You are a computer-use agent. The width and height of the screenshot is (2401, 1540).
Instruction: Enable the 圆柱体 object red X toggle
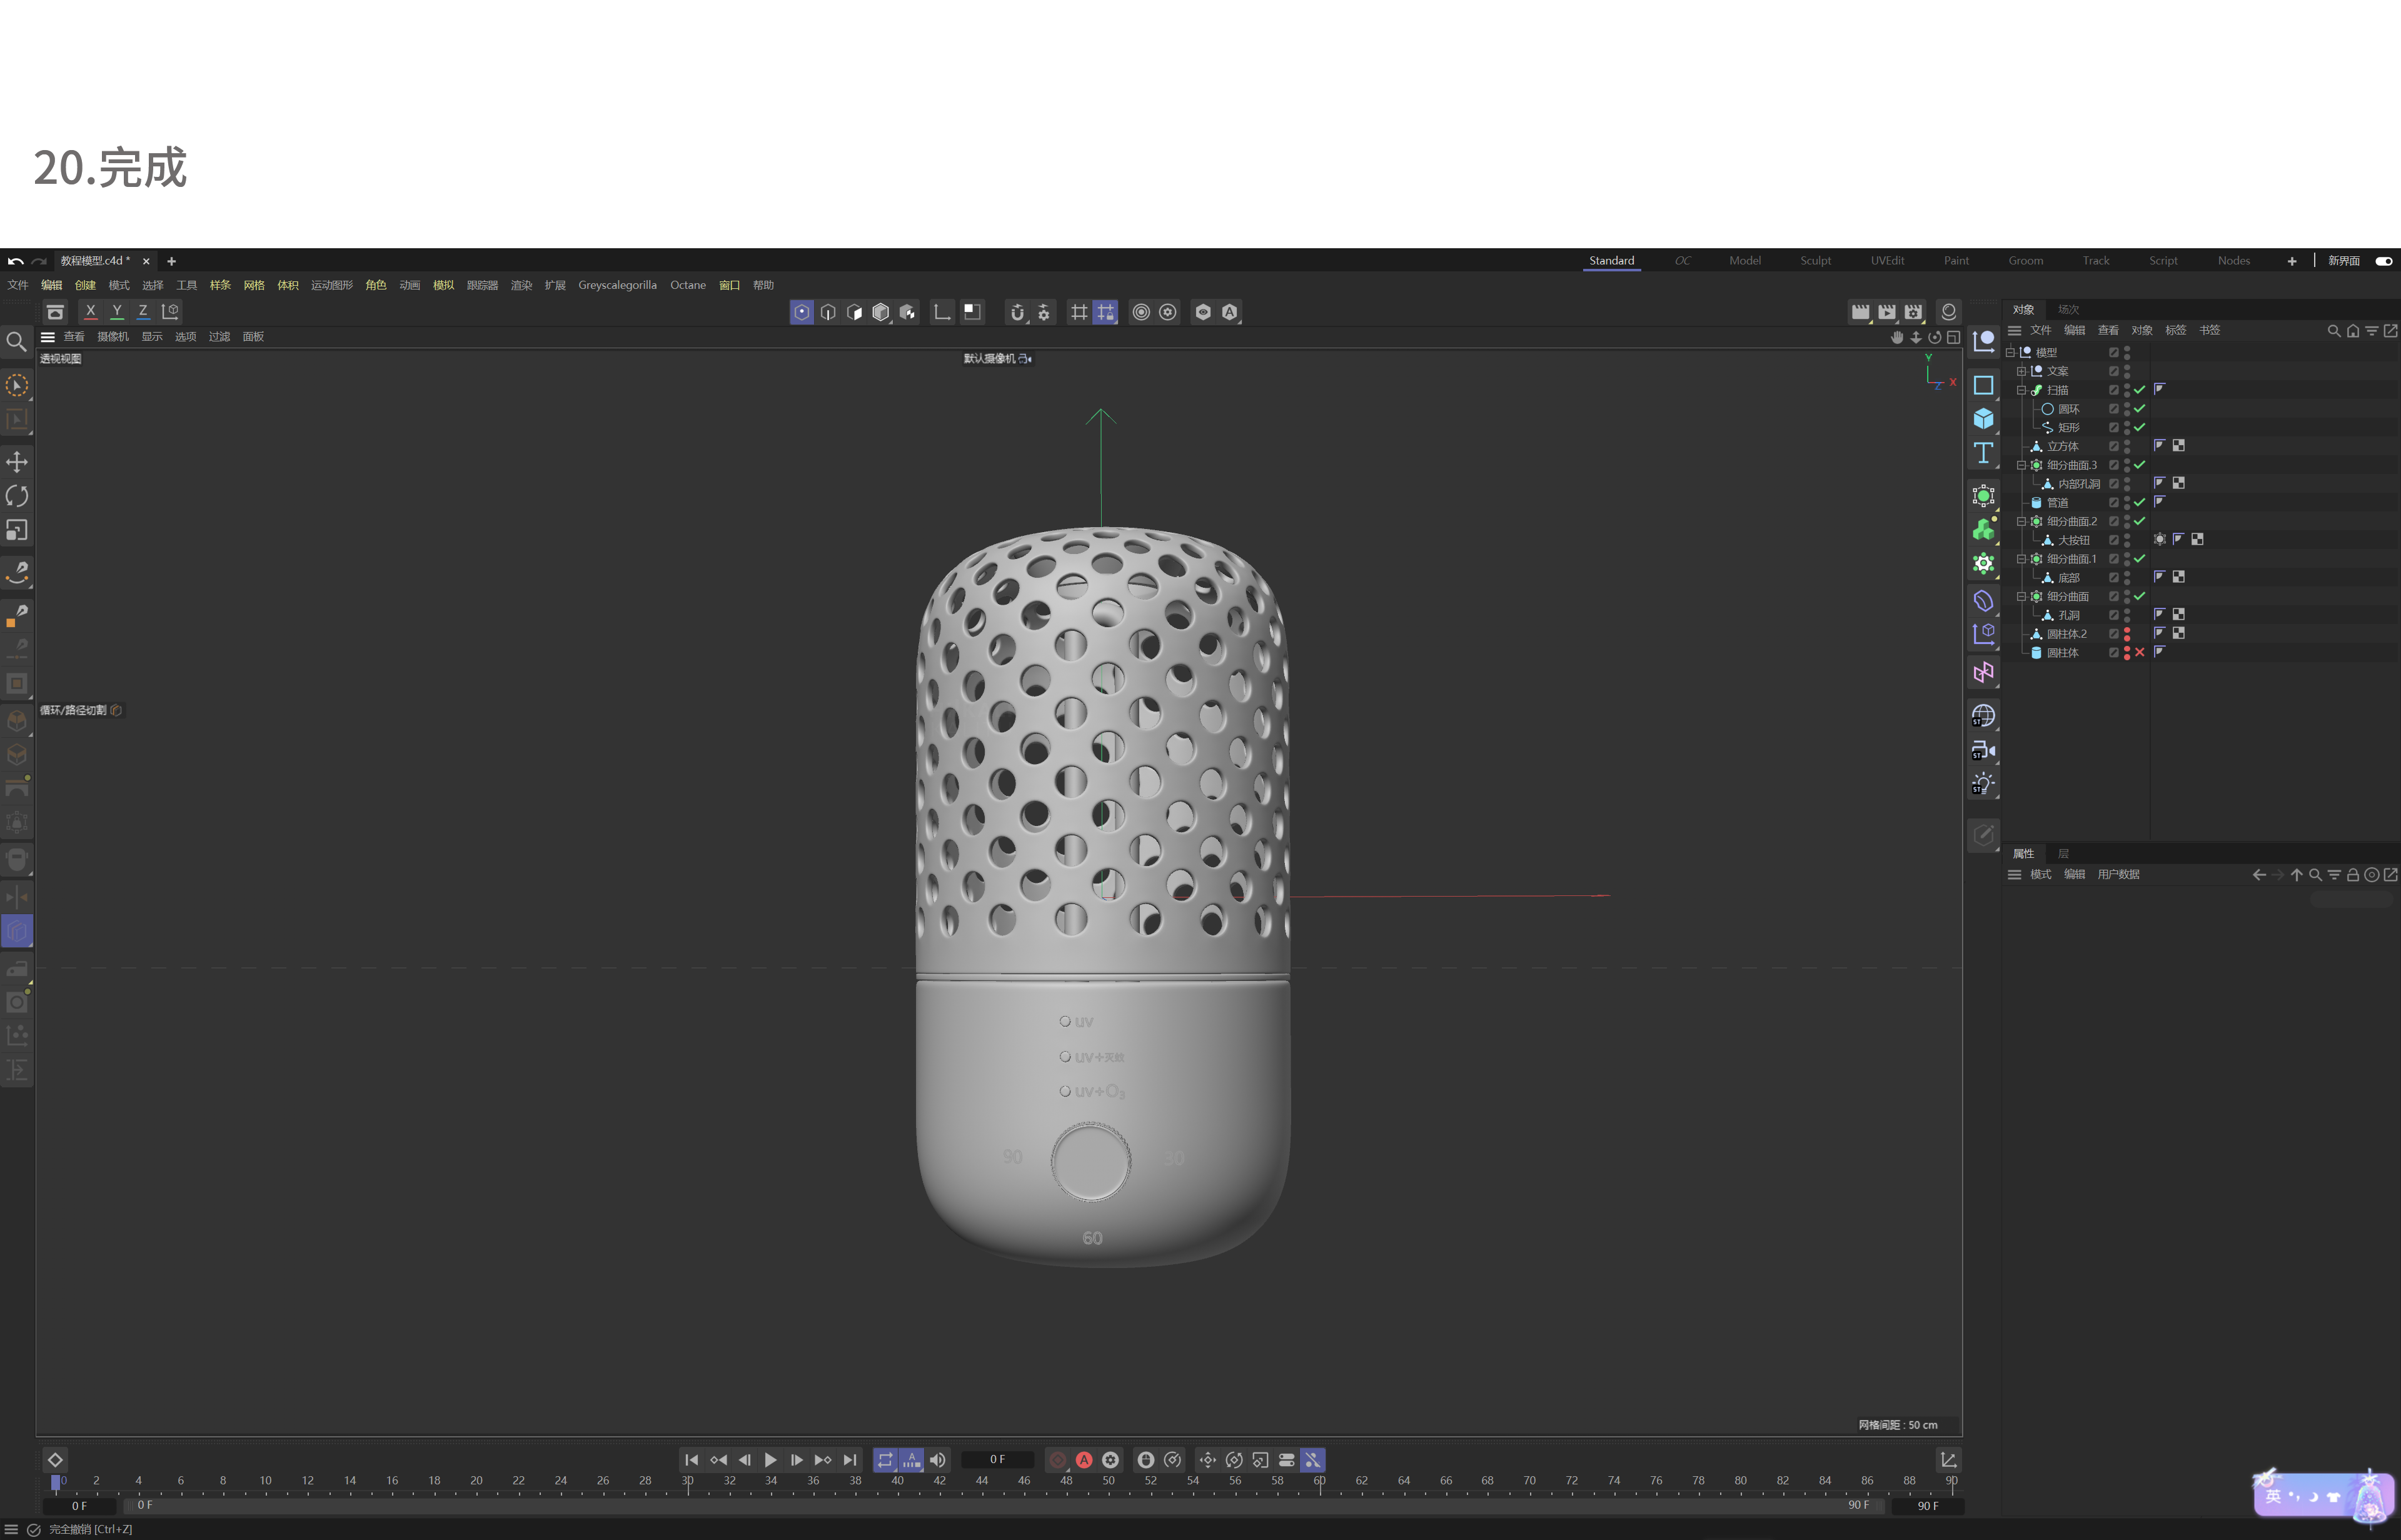2139,652
